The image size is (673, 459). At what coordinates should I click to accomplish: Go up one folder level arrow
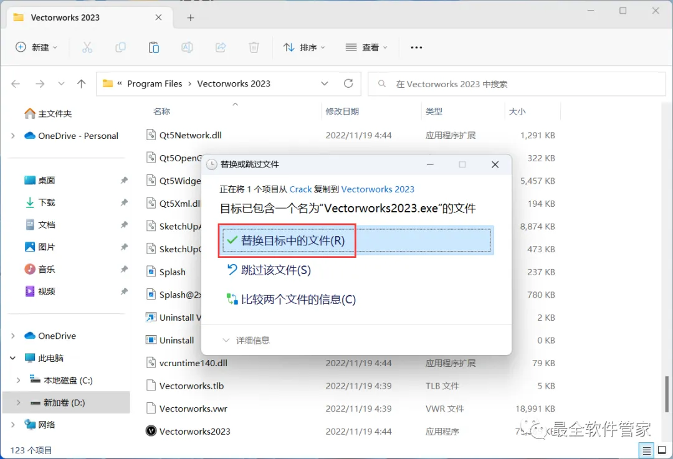tap(82, 83)
